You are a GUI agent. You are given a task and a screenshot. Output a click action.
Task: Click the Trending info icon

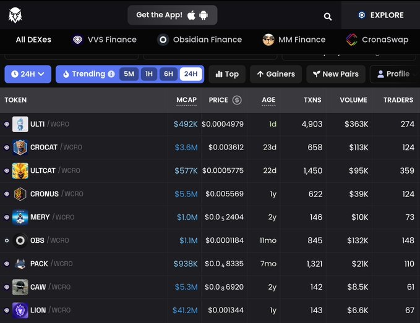pos(111,74)
